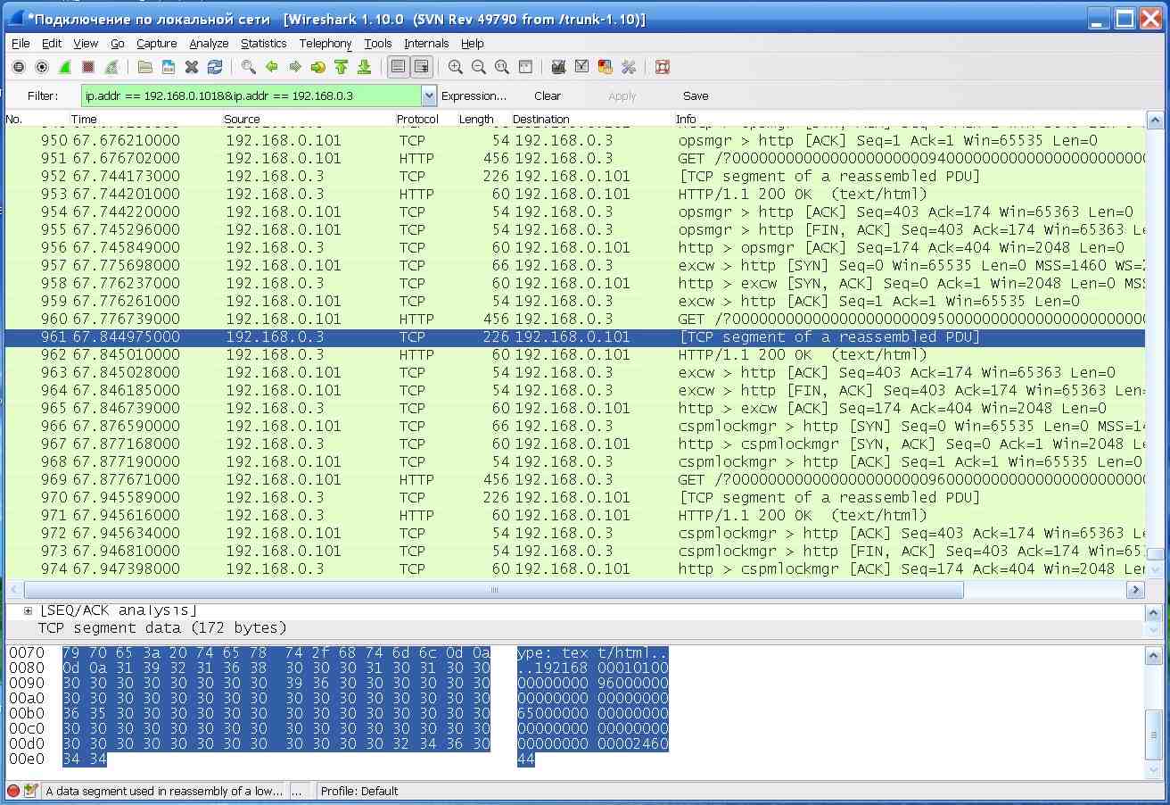Viewport: 1170px width, 805px height.
Task: Open the capture options icon
Action: point(41,67)
